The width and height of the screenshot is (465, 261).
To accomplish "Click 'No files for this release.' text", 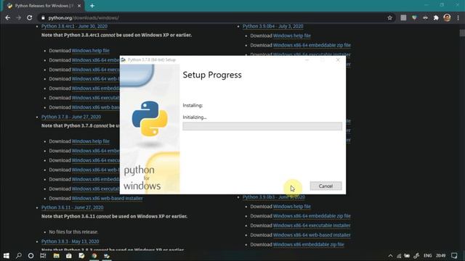I will 73,232.
